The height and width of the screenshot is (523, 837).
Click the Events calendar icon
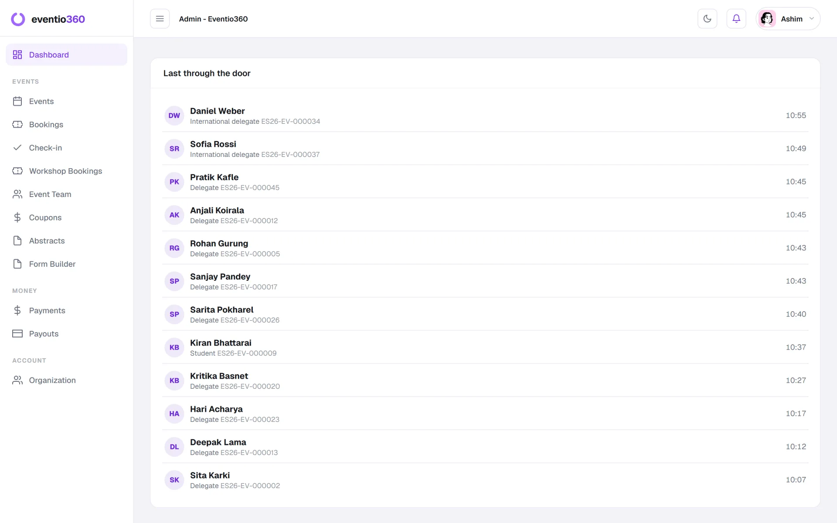pos(17,101)
